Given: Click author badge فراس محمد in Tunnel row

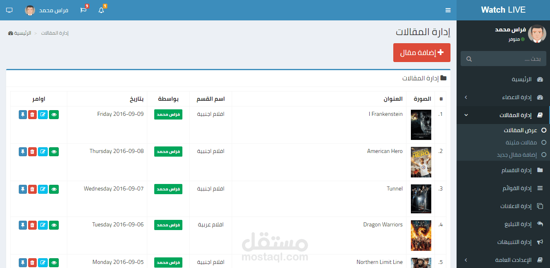Looking at the screenshot, I should pos(168,189).
